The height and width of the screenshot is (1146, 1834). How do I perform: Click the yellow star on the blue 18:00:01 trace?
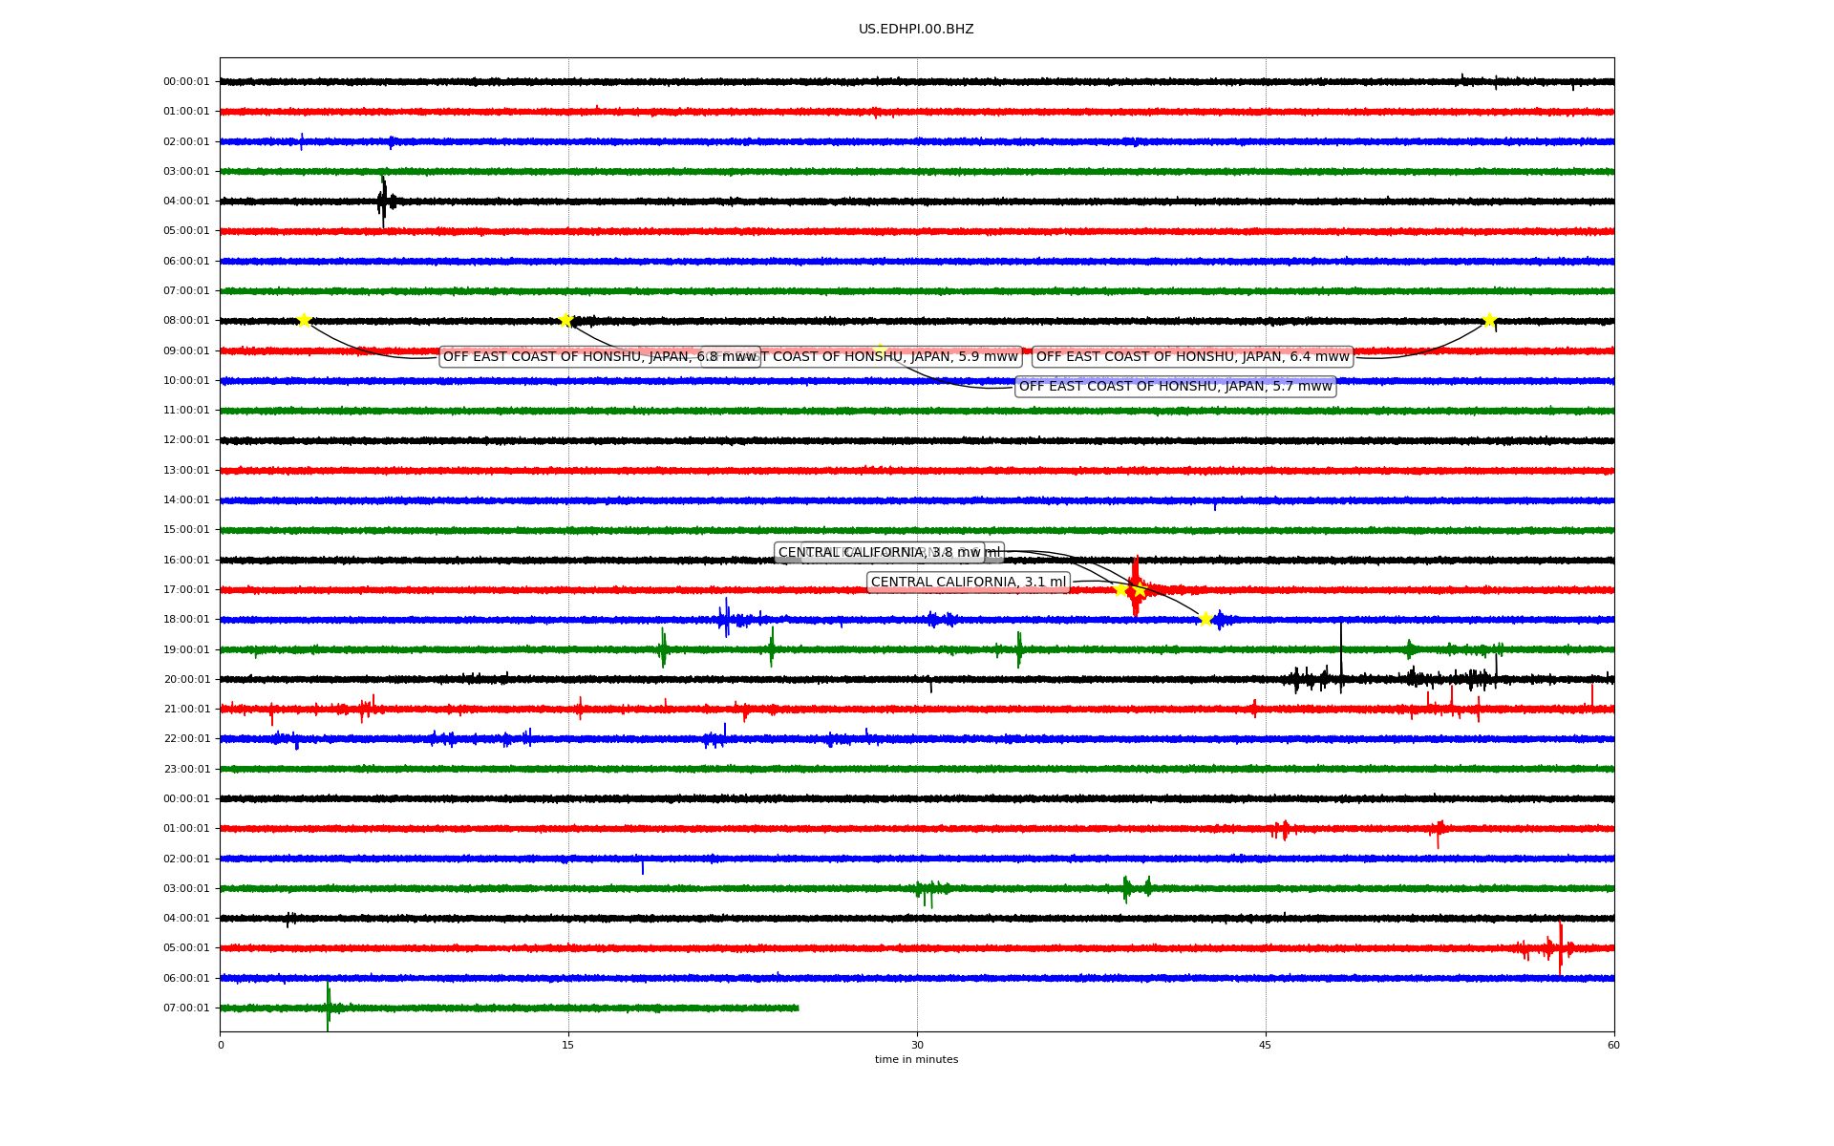[x=1205, y=619]
